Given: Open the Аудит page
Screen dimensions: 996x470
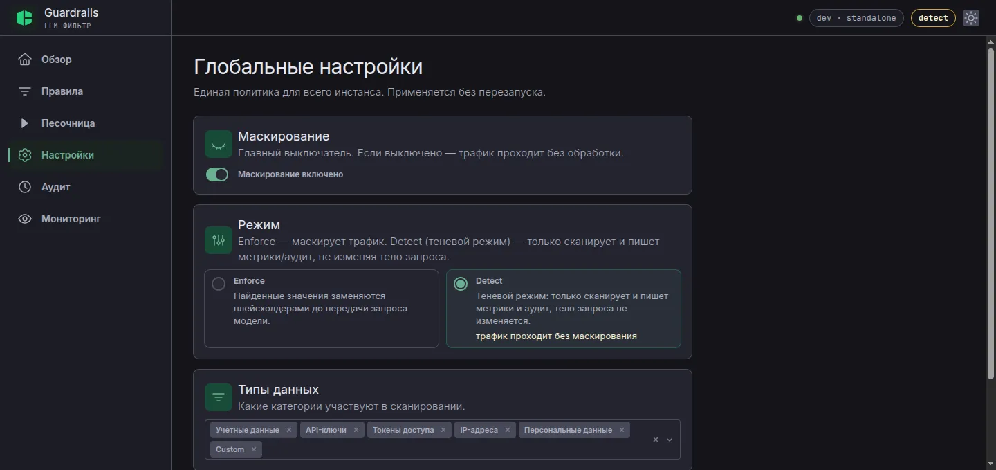Looking at the screenshot, I should point(86,187).
